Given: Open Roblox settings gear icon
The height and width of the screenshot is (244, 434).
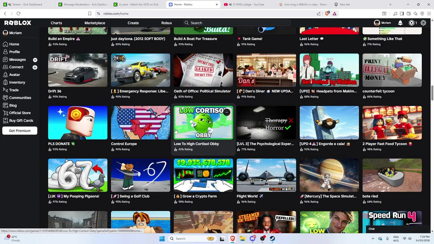Looking at the screenshot, I should pyautogui.click(x=423, y=23).
